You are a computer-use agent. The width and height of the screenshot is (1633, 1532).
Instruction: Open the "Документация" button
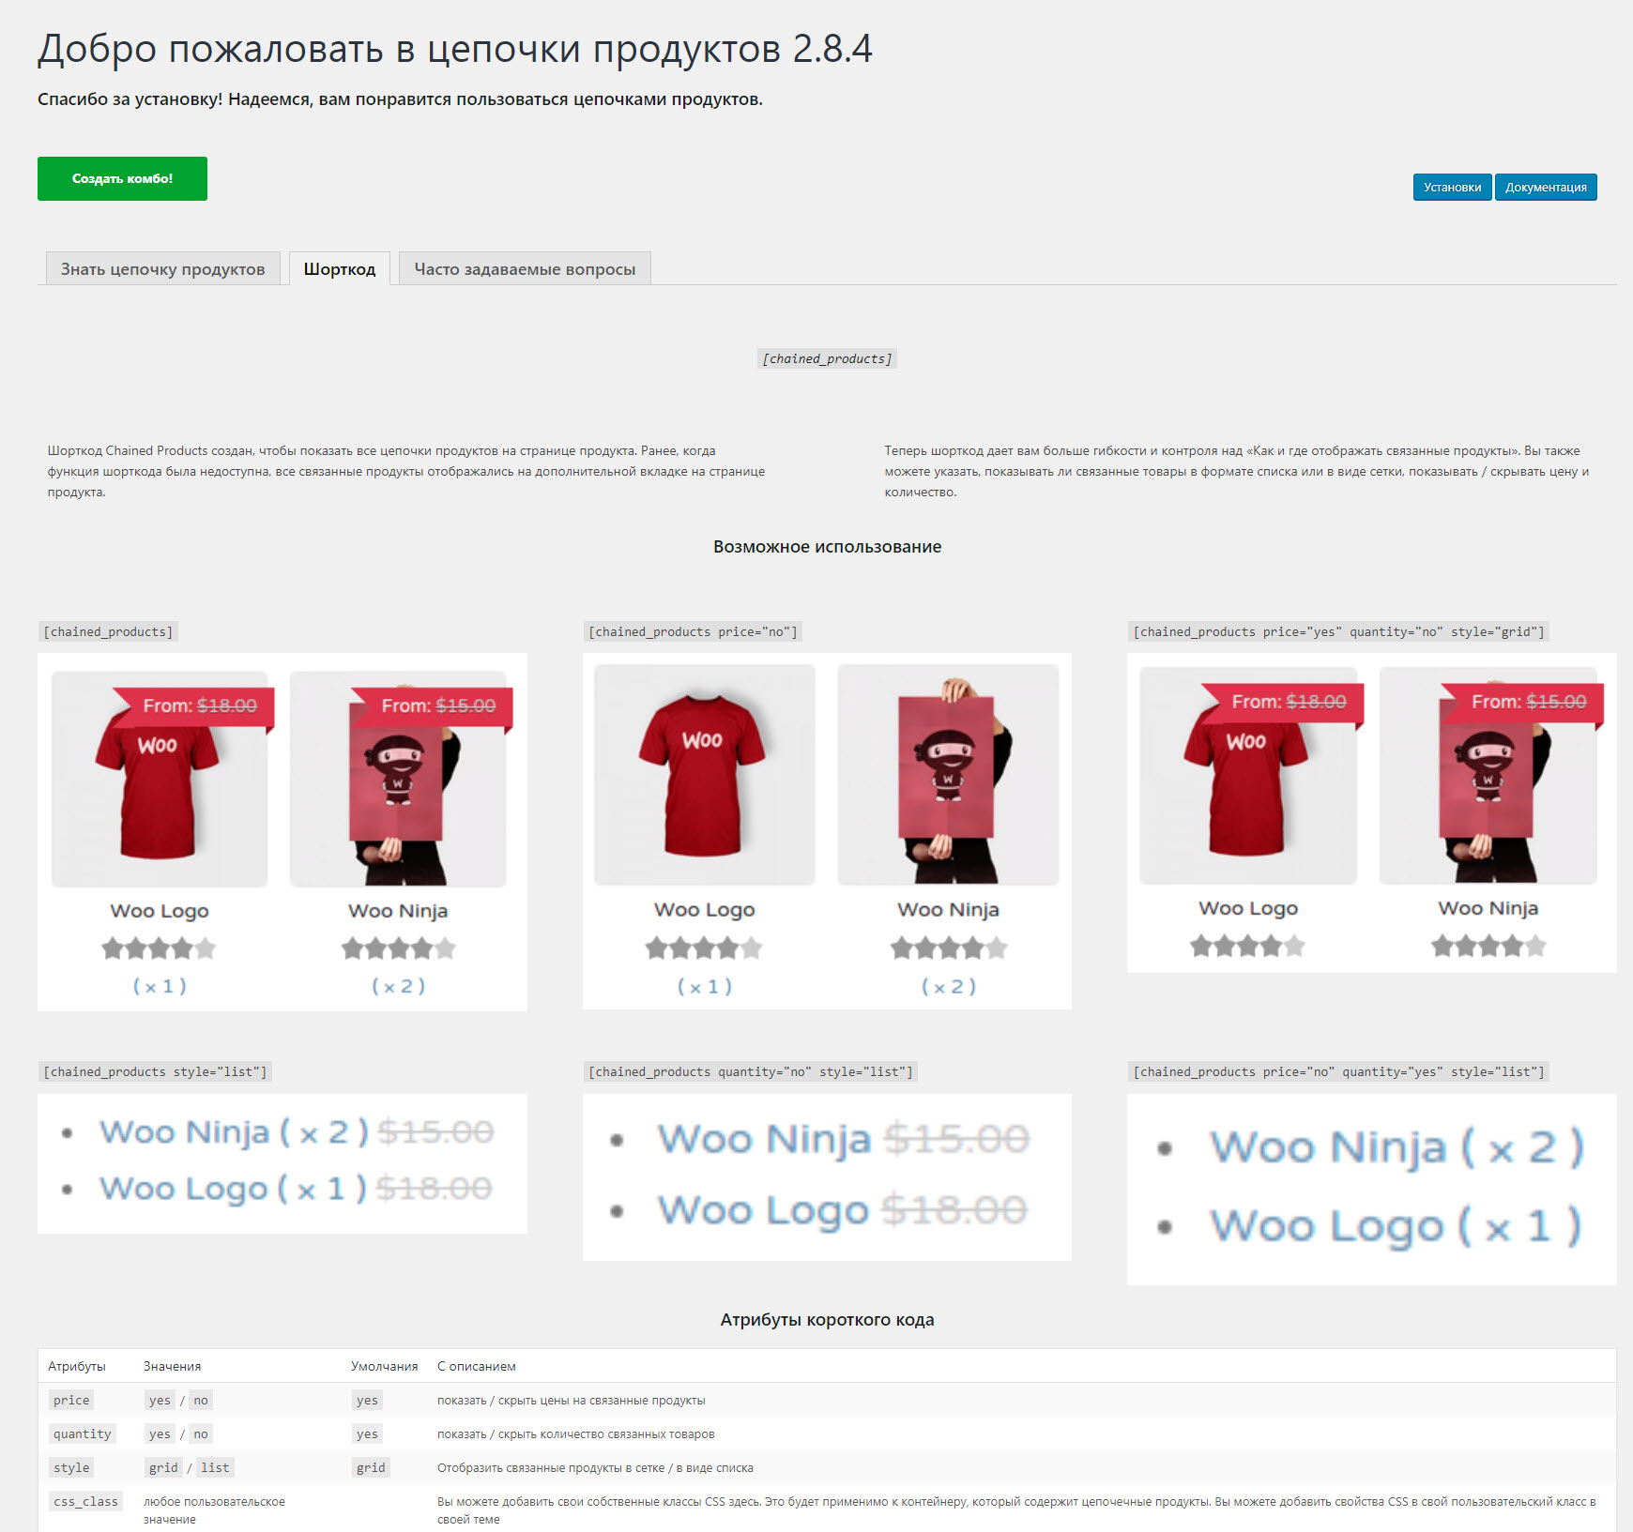pos(1546,187)
